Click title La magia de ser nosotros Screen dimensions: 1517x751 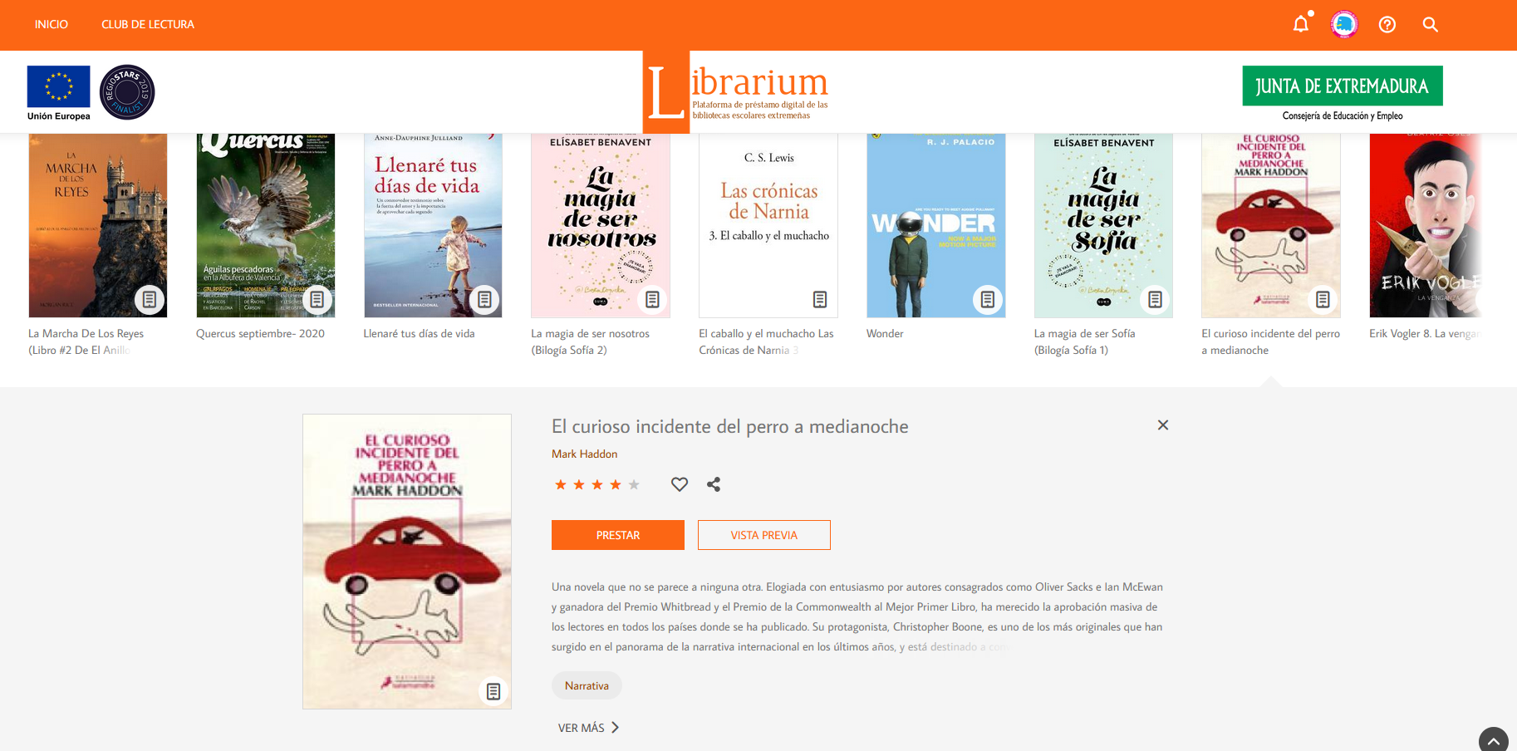pos(590,341)
